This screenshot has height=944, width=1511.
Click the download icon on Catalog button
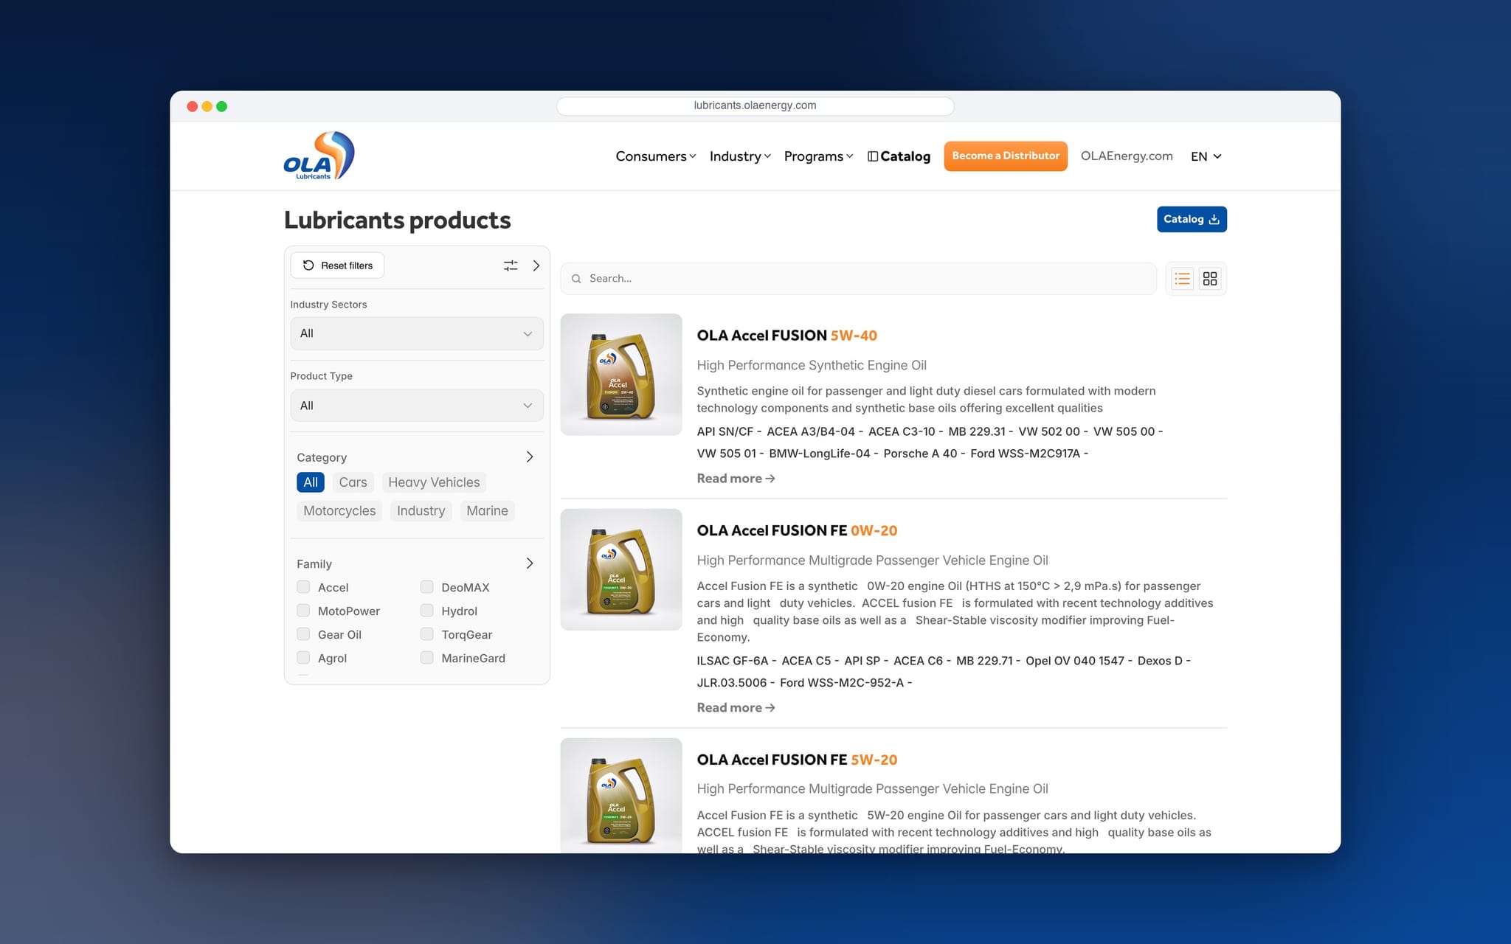[1214, 219]
